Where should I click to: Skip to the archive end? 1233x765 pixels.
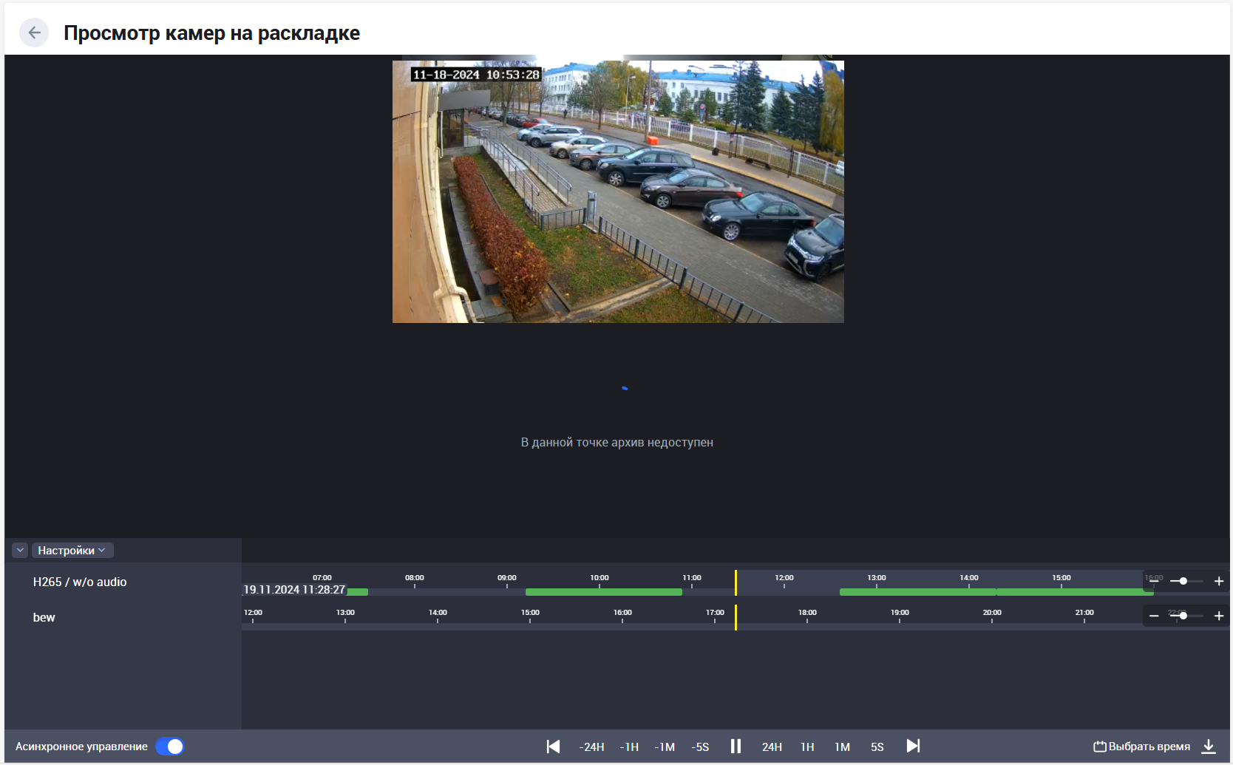coord(913,747)
